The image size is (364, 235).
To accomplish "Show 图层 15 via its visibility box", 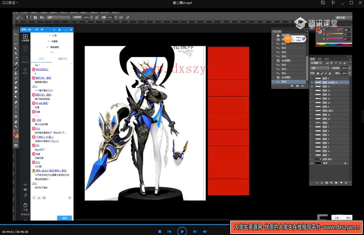I will click(312, 95).
